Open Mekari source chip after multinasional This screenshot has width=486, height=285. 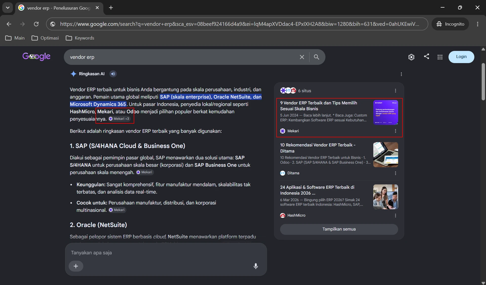tap(117, 210)
